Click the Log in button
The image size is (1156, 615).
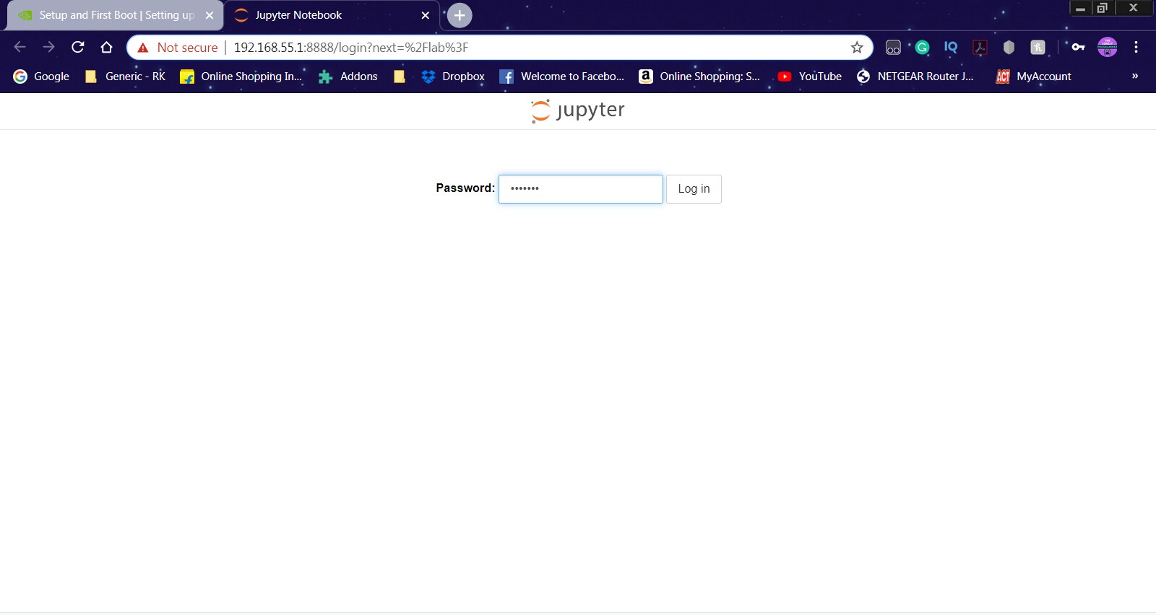pyautogui.click(x=694, y=189)
